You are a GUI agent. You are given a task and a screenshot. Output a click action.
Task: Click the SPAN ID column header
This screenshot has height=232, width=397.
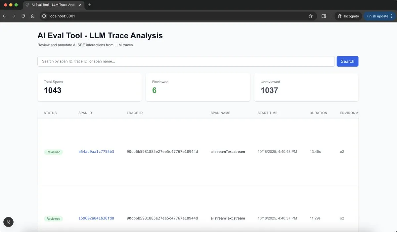(x=85, y=113)
